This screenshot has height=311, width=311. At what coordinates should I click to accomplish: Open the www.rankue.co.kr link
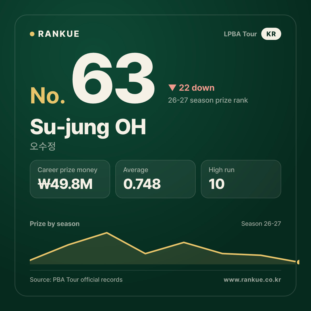[x=252, y=280]
